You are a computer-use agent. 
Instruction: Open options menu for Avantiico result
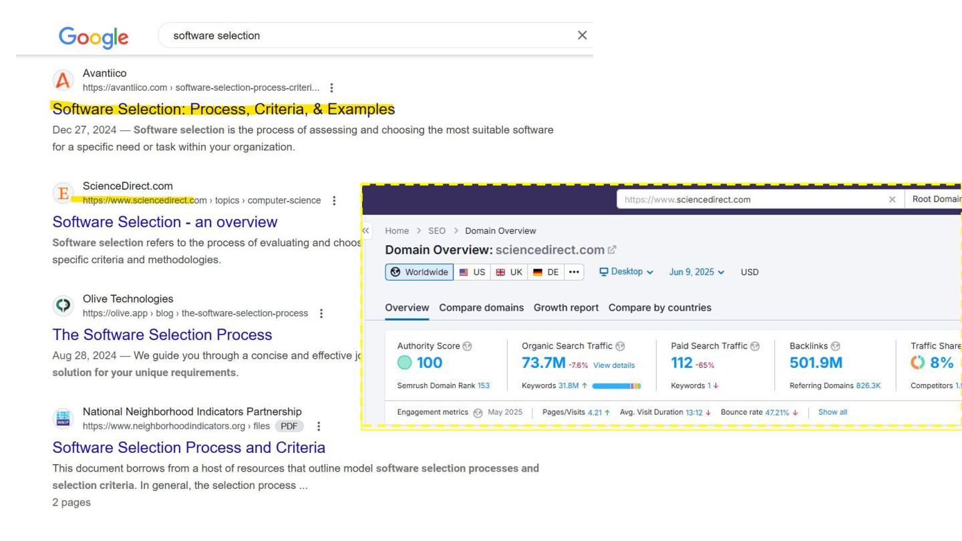(332, 87)
